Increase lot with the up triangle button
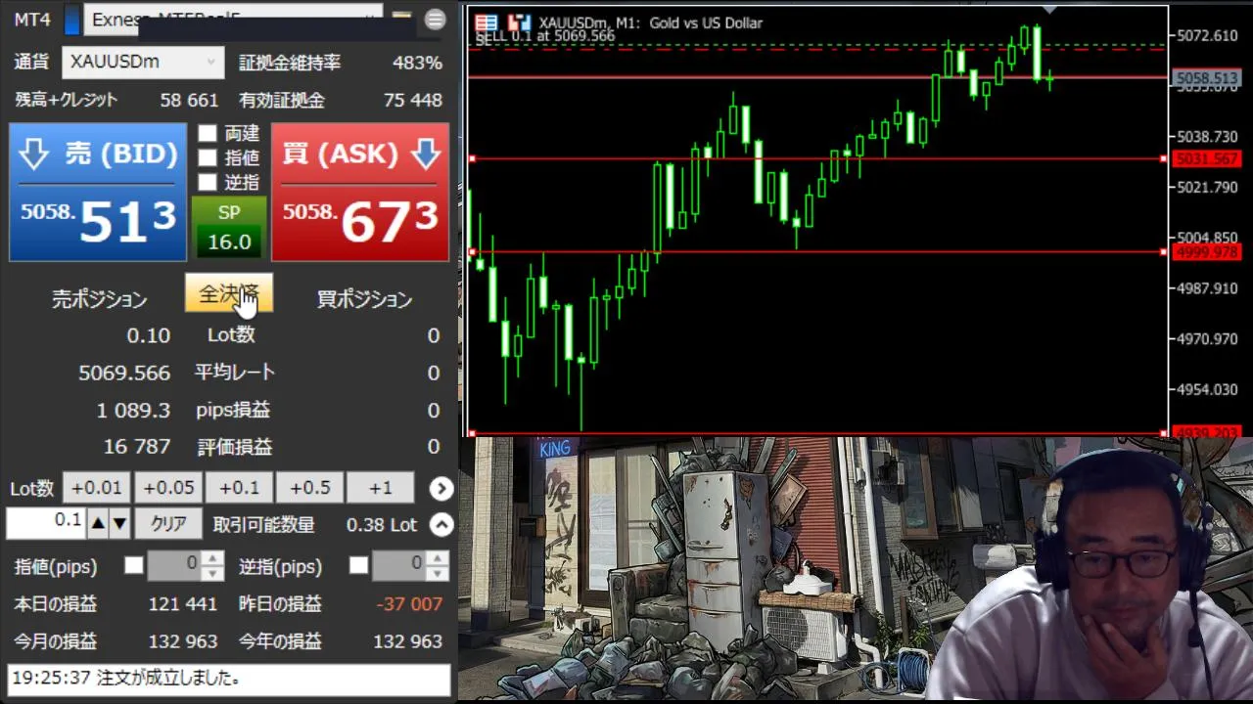 [x=98, y=524]
